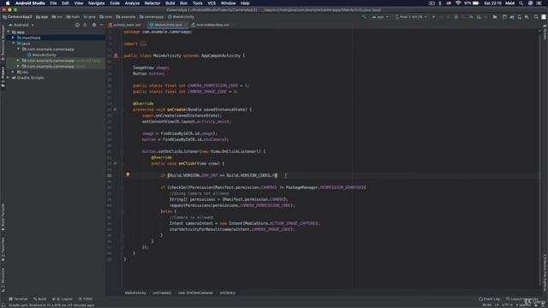Screen dimensions: 548x308
Task: Click cameraapp in the navigation bar
Action: (152, 17)
